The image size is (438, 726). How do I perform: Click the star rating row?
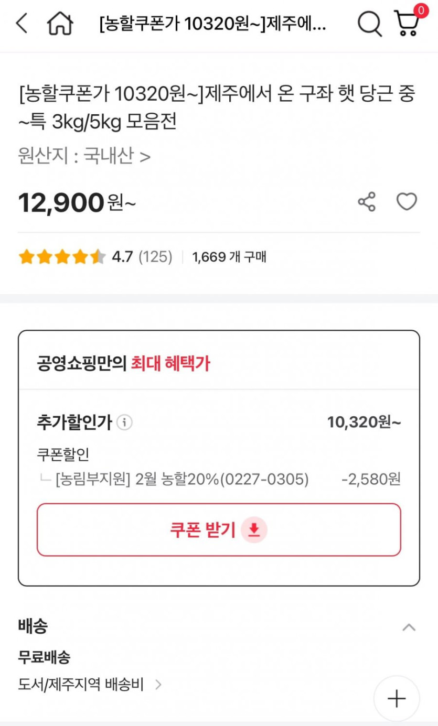coord(62,257)
